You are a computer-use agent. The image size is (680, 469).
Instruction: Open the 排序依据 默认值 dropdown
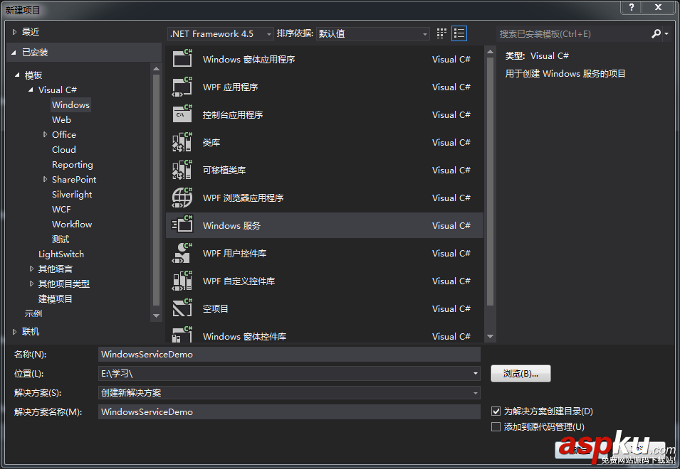tap(373, 33)
